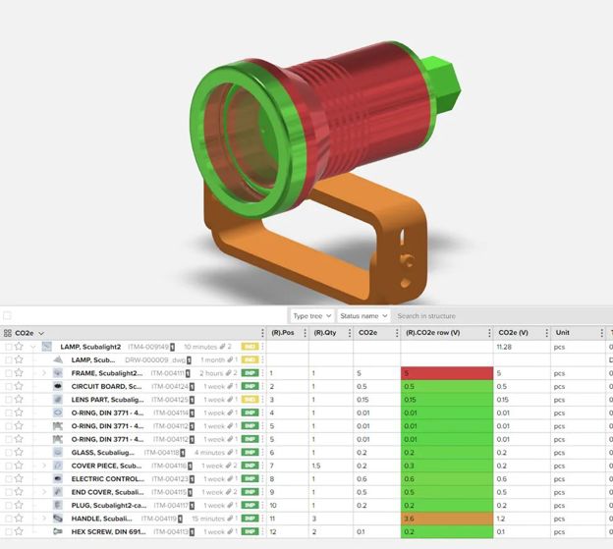Click the HANDLE part type icon
Viewport: 613px width, 549px height.
(58, 518)
